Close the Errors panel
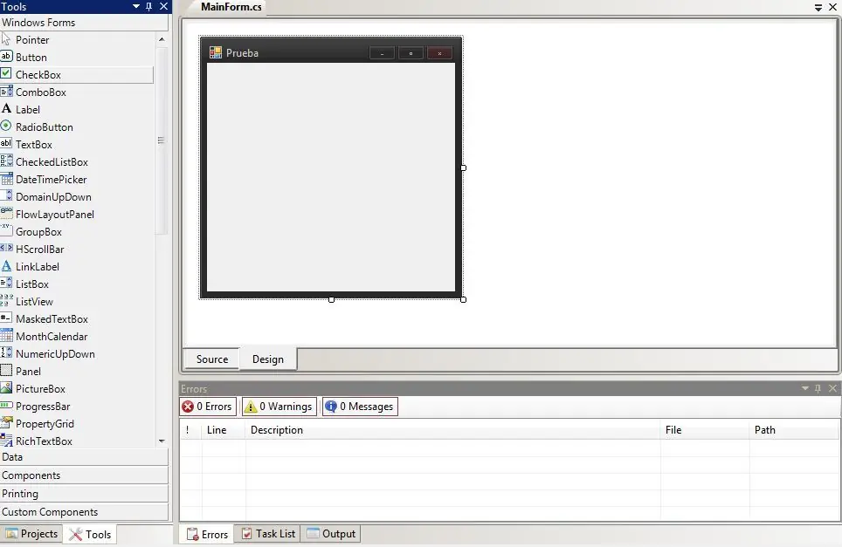The width and height of the screenshot is (842, 547). click(x=833, y=388)
